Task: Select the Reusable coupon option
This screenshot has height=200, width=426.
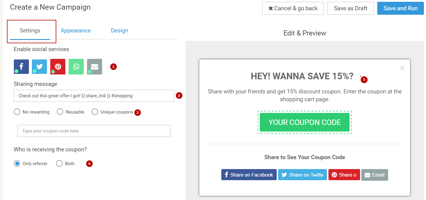Action: coord(60,112)
